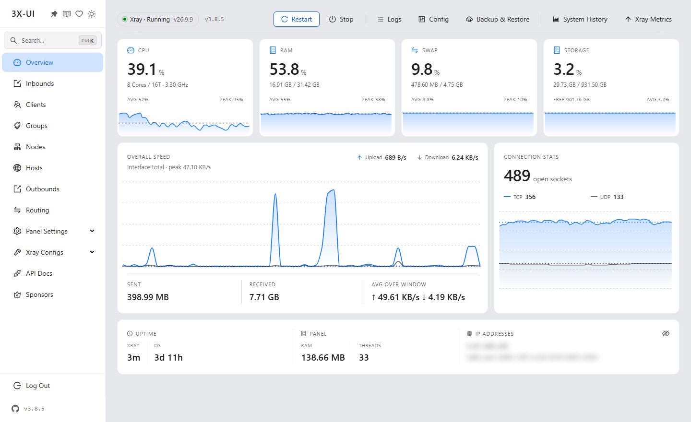Restart the Xray service
The width and height of the screenshot is (691, 422).
(297, 19)
